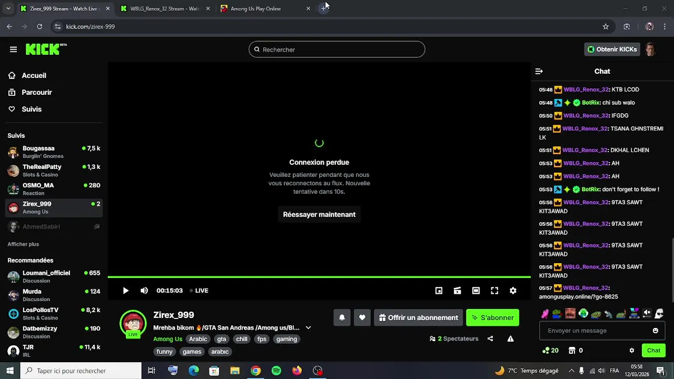Screen dimensions: 674x379
Task: Select the chill tag
Action: (x=242, y=339)
